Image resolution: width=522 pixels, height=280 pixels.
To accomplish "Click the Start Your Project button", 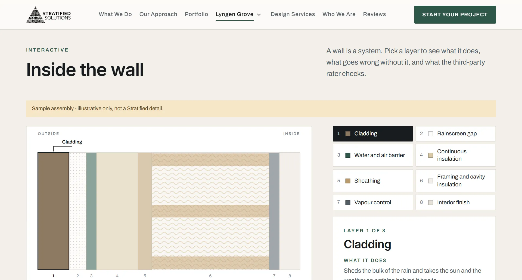I will (455, 15).
